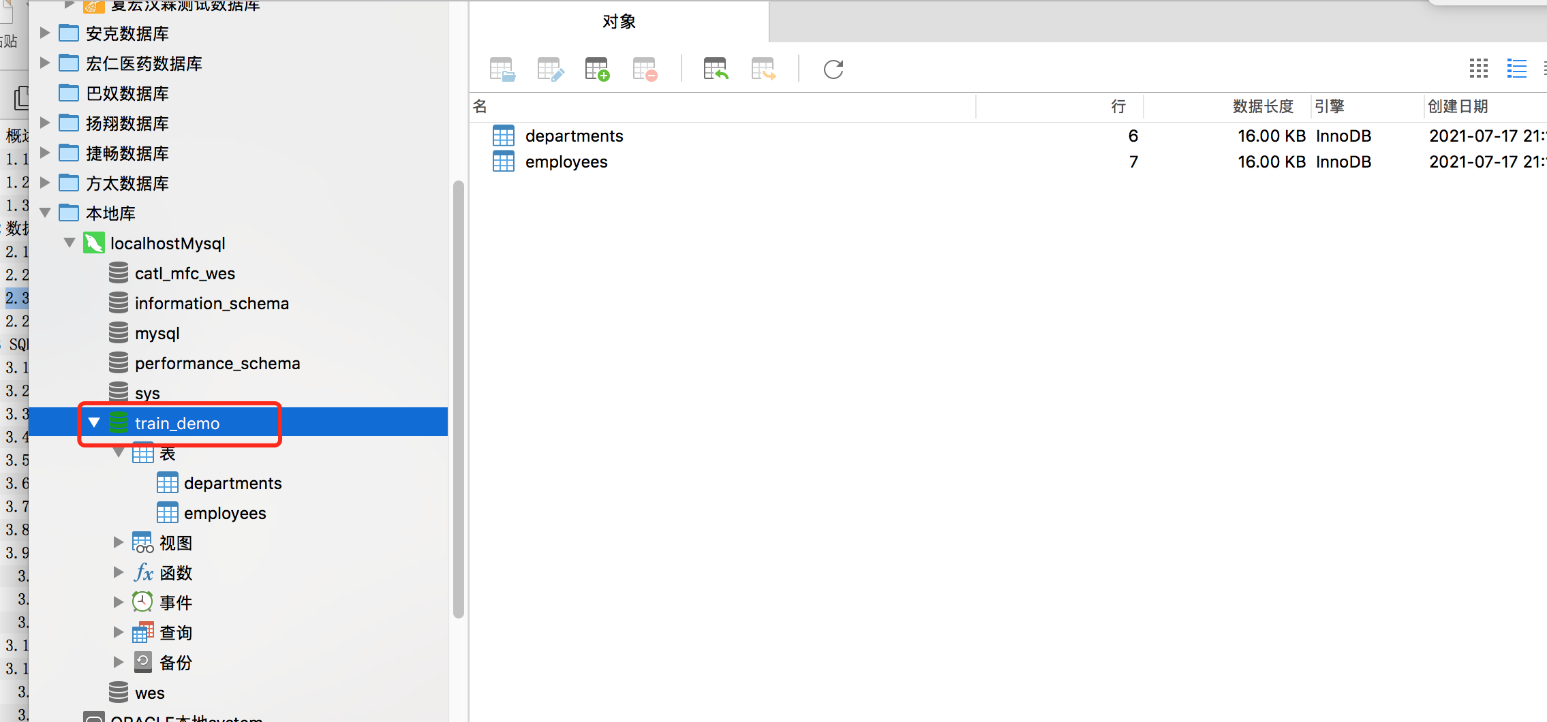1547x722 pixels.
Task: Click the New Table toolbar icon
Action: click(x=597, y=69)
